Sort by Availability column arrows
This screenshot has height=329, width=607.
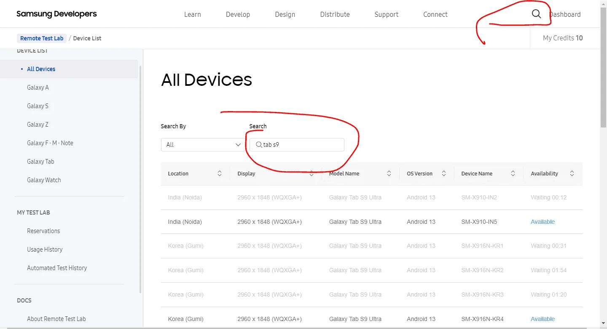[572, 173]
